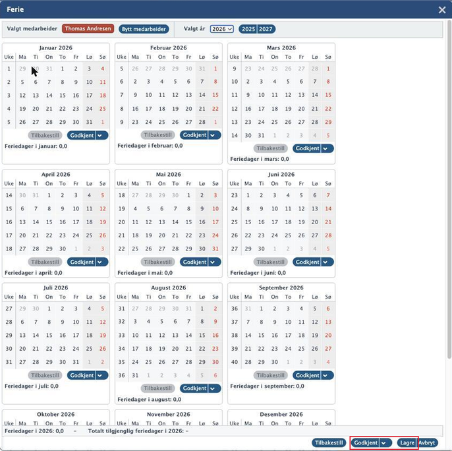Open bottom bar Godkjent dropdown arrow
452x451 pixels.
tap(385, 442)
